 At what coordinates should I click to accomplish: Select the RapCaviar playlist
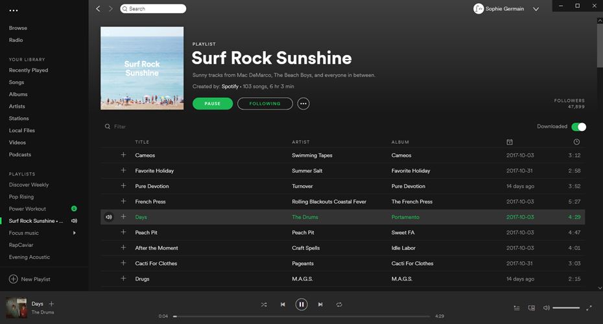coord(21,245)
